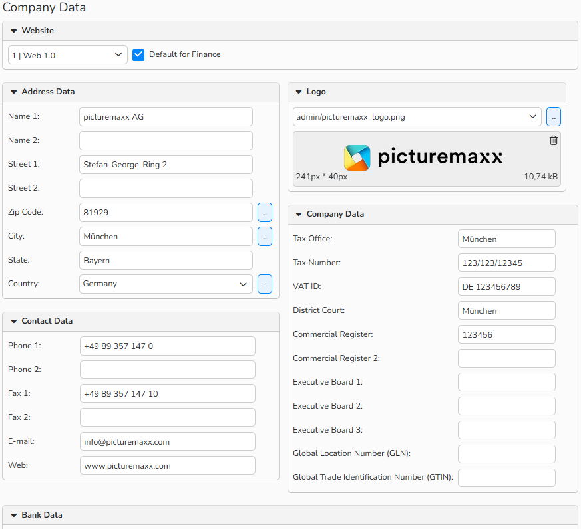
Task: Open the browse button next to the Zip Code field
Action: pos(265,213)
